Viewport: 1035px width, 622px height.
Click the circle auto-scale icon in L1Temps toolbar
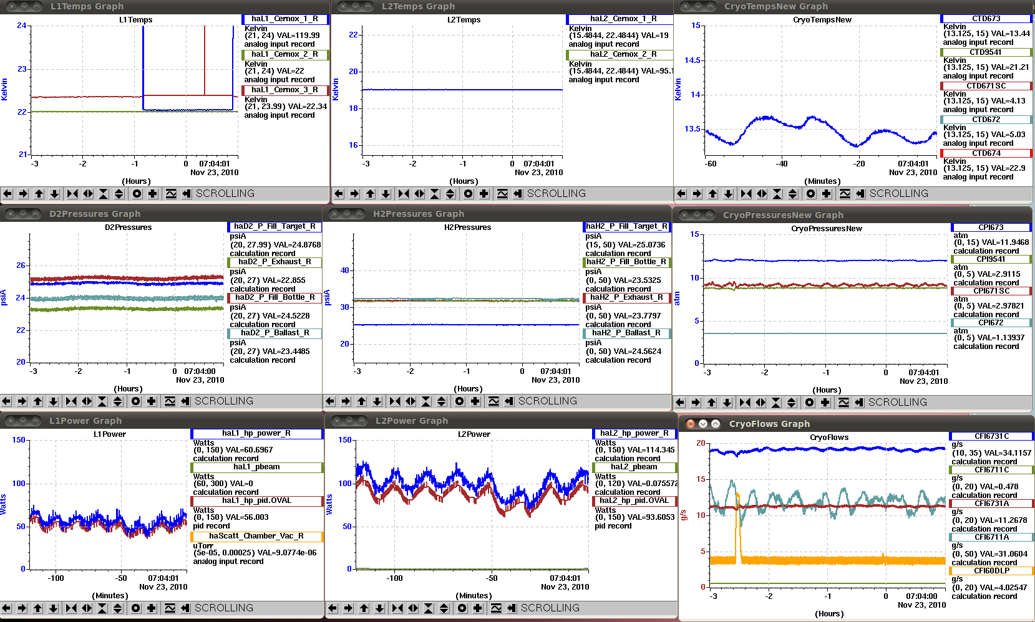pyautogui.click(x=137, y=194)
